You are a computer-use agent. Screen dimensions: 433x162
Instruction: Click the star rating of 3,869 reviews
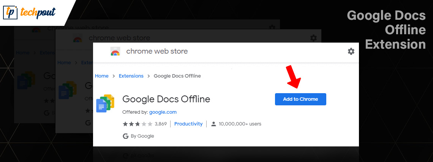[137, 124]
